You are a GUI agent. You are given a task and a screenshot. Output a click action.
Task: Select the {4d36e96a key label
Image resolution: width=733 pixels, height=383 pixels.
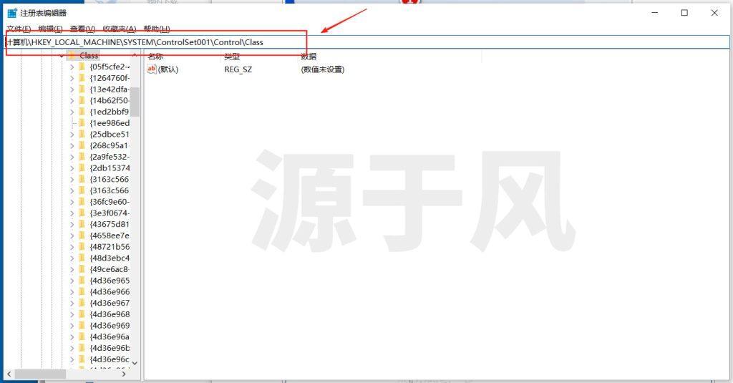tap(110, 336)
